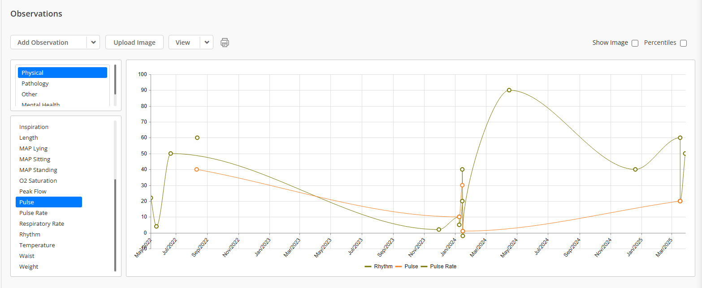Click the printer icon

pyautogui.click(x=225, y=43)
